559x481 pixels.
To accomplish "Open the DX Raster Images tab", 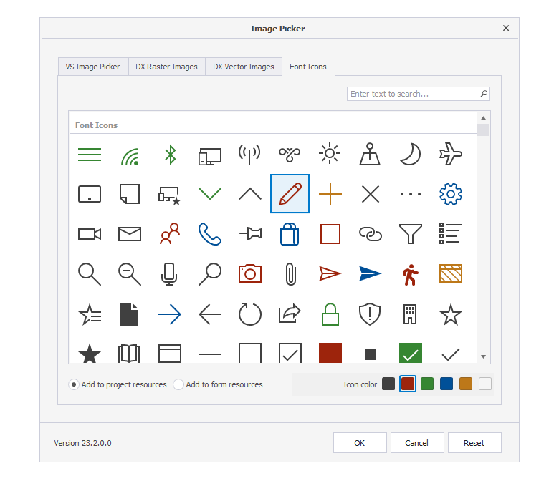I will click(x=166, y=67).
